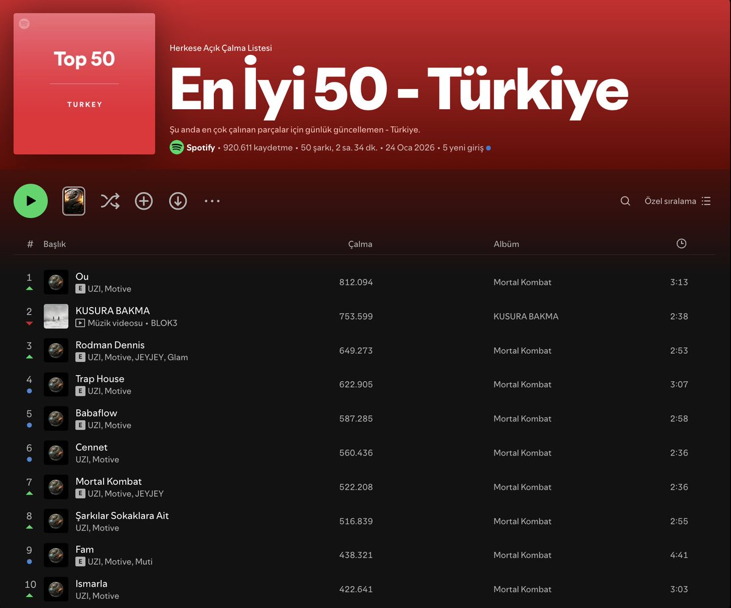Image resolution: width=731 pixels, height=608 pixels.
Task: Click the explicit badge on Babaflow
Action: click(80, 426)
